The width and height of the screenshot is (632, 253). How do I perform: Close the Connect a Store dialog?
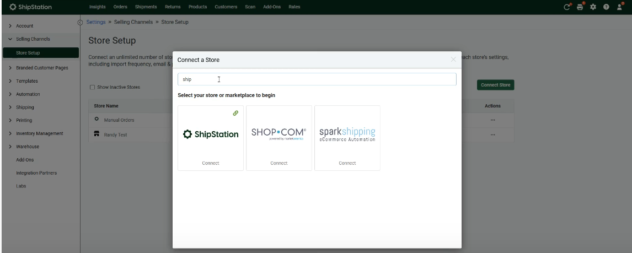tap(453, 60)
